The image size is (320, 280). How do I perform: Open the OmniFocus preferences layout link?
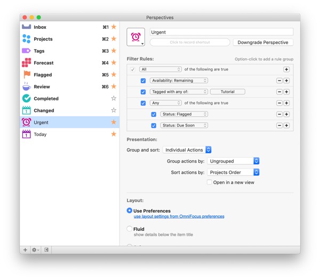coord(179,217)
